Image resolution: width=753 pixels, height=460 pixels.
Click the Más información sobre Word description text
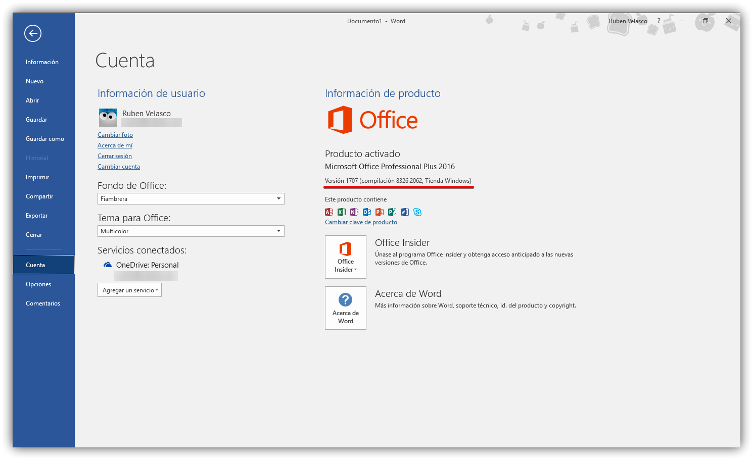pyautogui.click(x=476, y=305)
